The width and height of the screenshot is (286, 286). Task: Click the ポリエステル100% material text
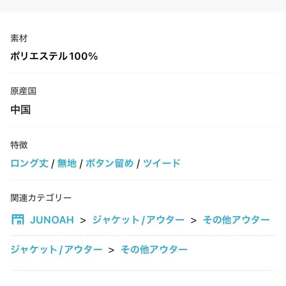pyautogui.click(x=54, y=57)
